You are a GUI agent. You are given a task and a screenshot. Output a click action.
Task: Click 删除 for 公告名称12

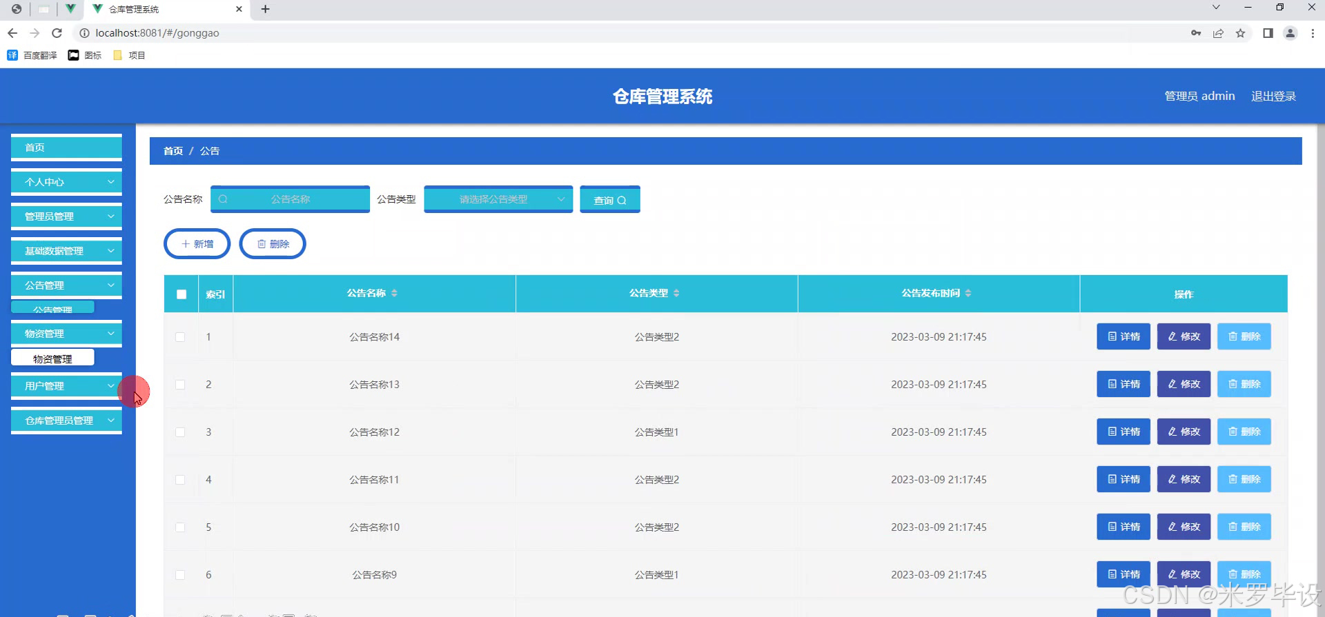click(1244, 432)
